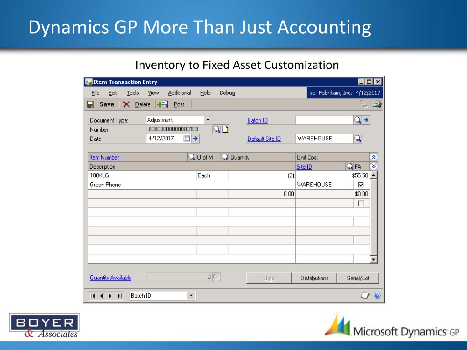467x350 pixels.
Task: Click the Save button label
Action: click(x=107, y=104)
